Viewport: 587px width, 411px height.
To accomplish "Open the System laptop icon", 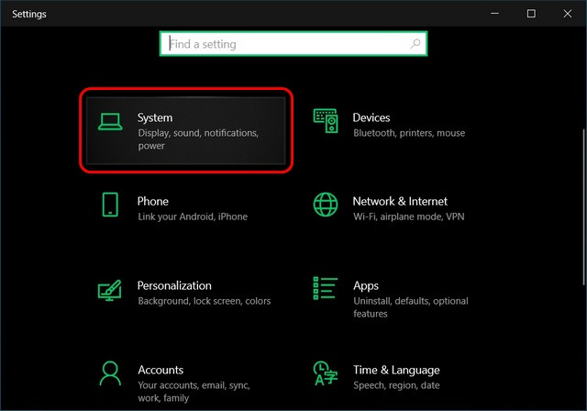I will 110,122.
